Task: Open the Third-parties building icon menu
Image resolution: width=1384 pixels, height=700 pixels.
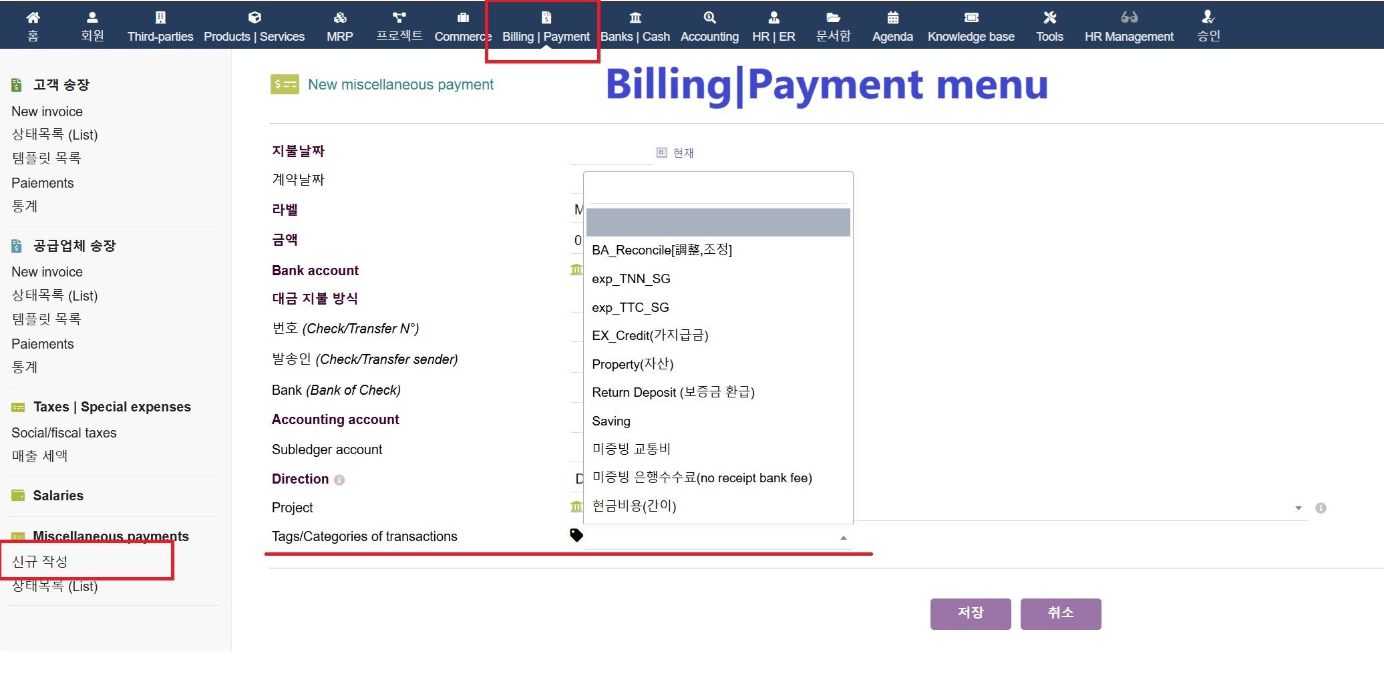Action: pos(160,18)
